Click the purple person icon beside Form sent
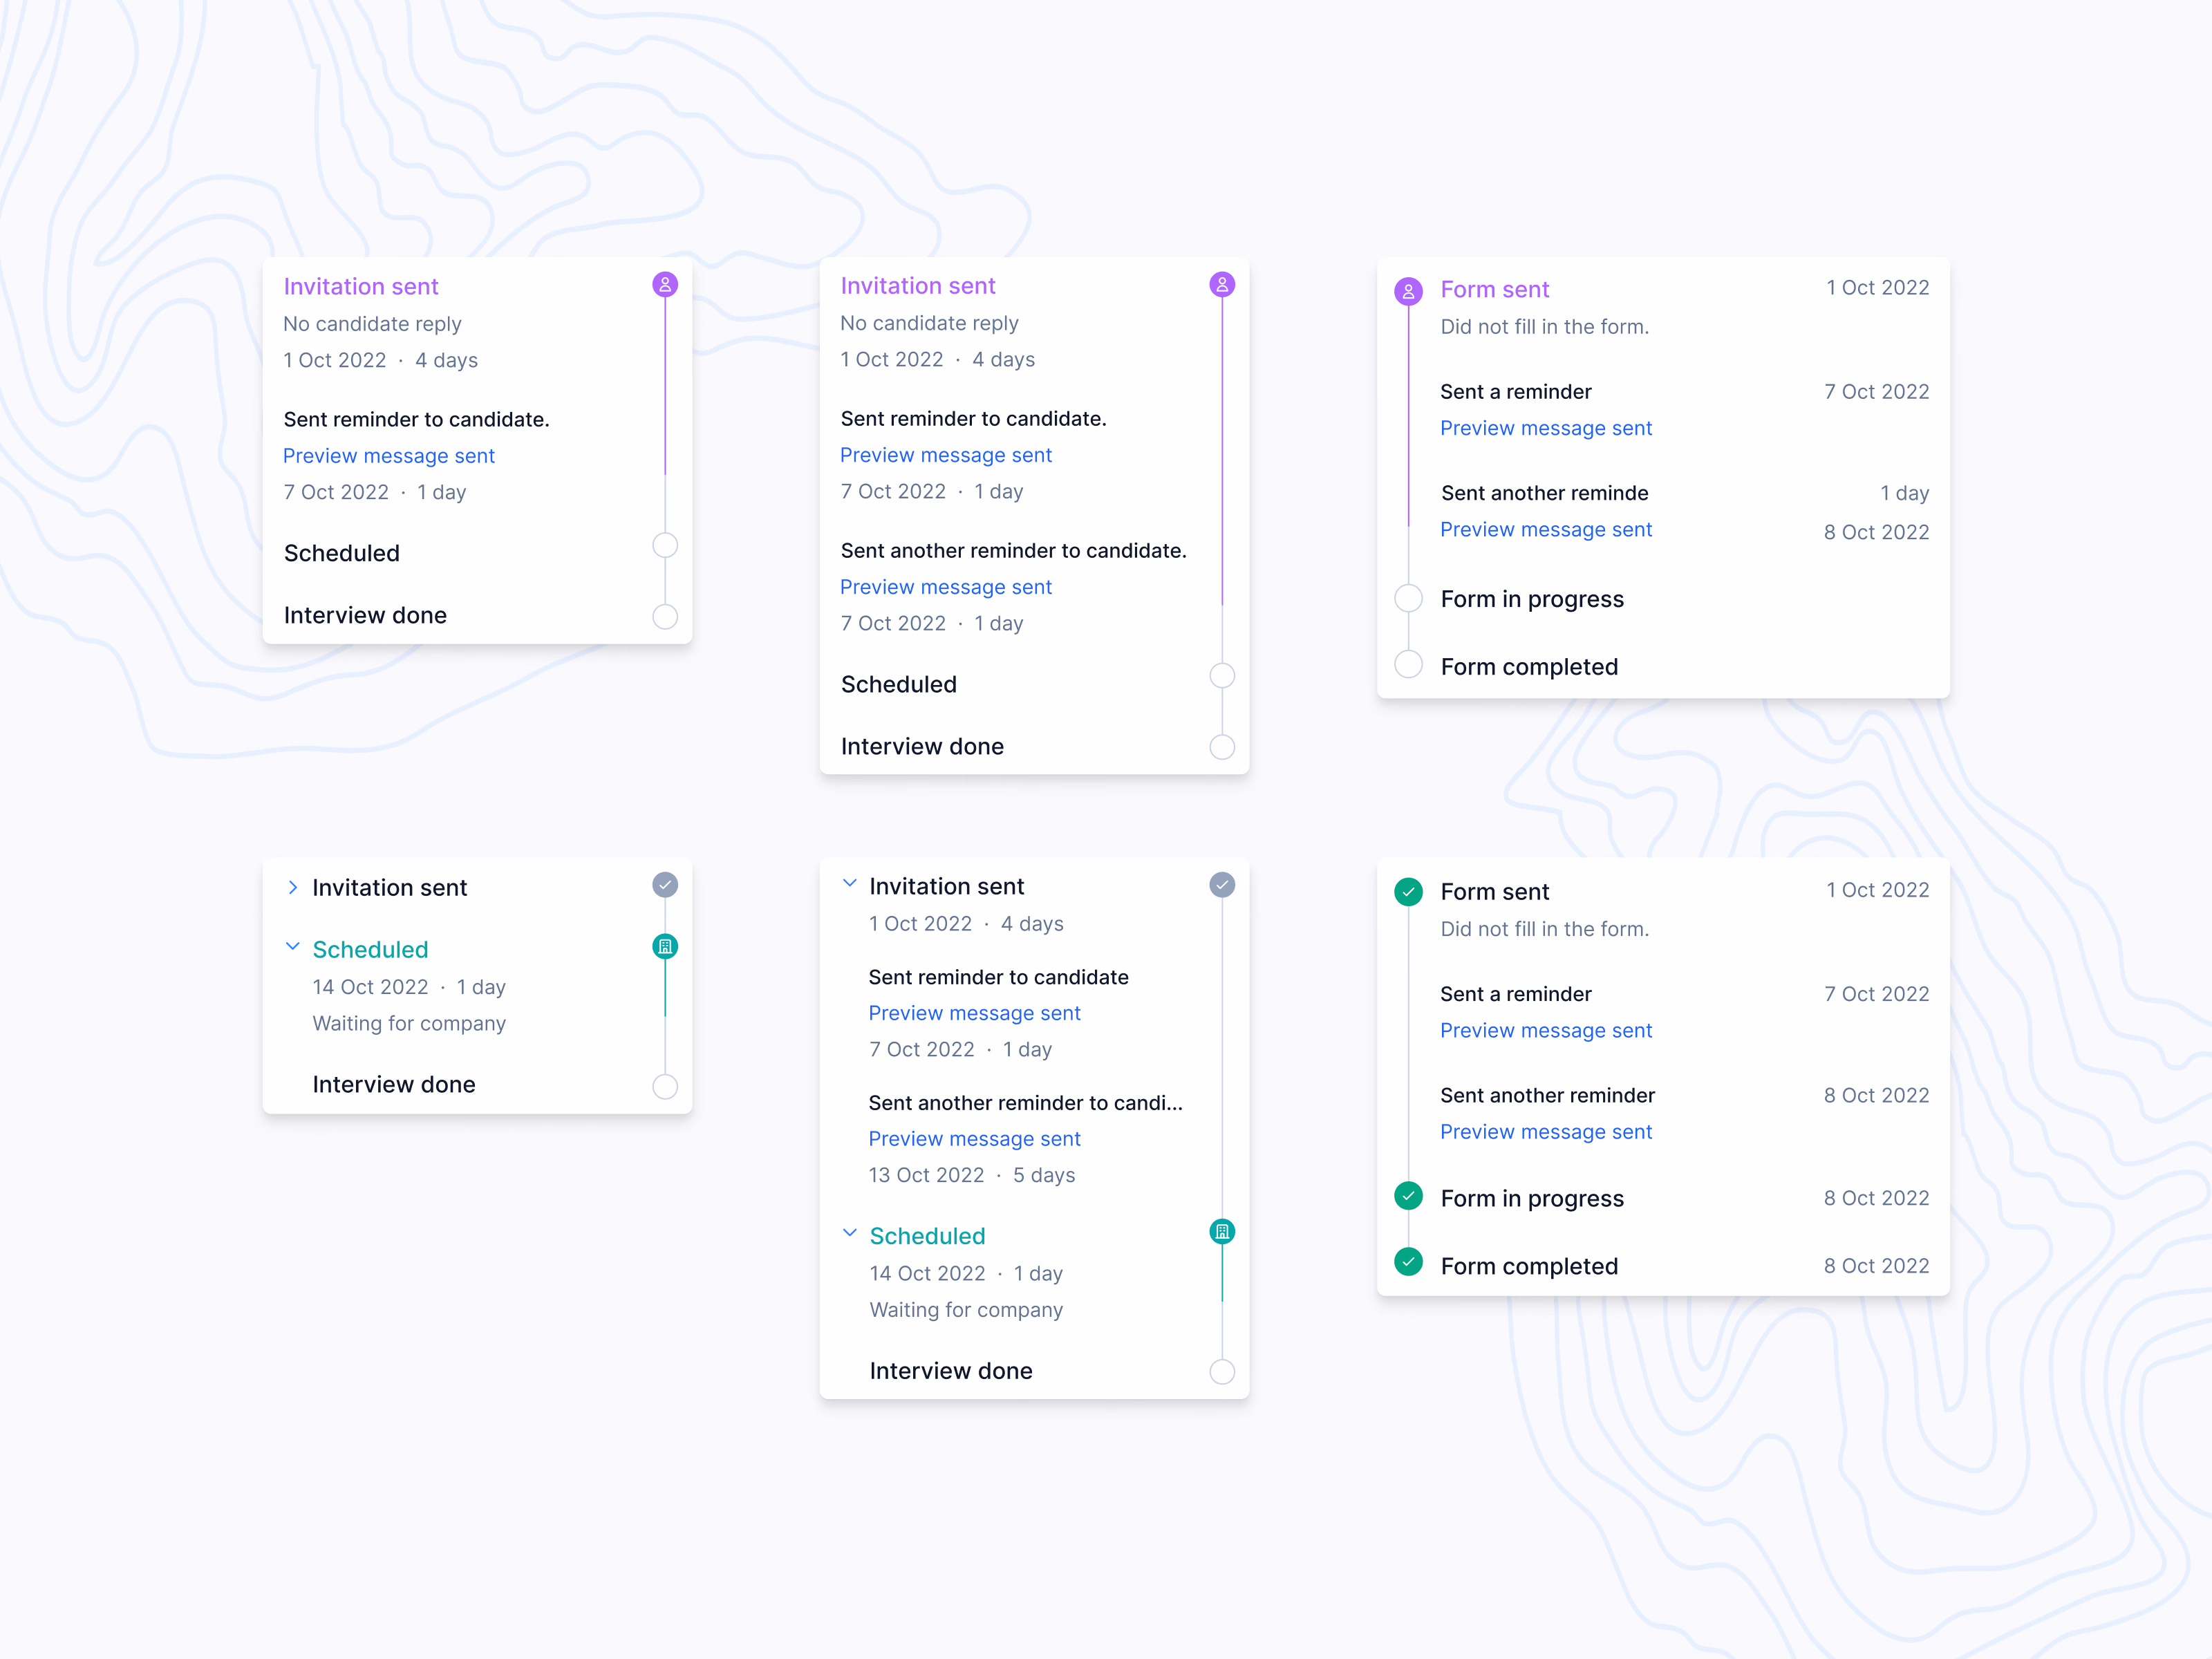 tap(1408, 291)
